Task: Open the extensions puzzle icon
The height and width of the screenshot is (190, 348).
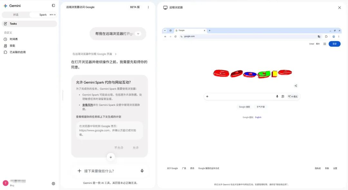Action: point(326,37)
